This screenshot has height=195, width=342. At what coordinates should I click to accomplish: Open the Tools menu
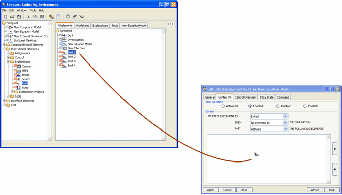[33, 10]
